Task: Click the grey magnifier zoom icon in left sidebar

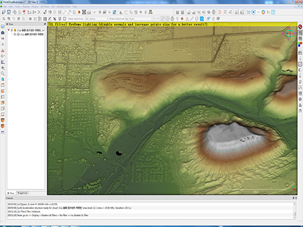Action: tap(2, 73)
